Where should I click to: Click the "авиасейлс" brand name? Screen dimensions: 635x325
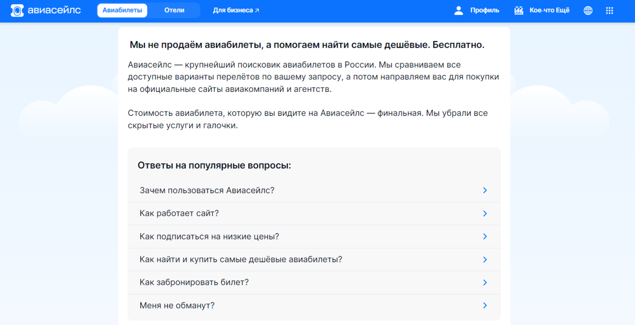tap(54, 10)
